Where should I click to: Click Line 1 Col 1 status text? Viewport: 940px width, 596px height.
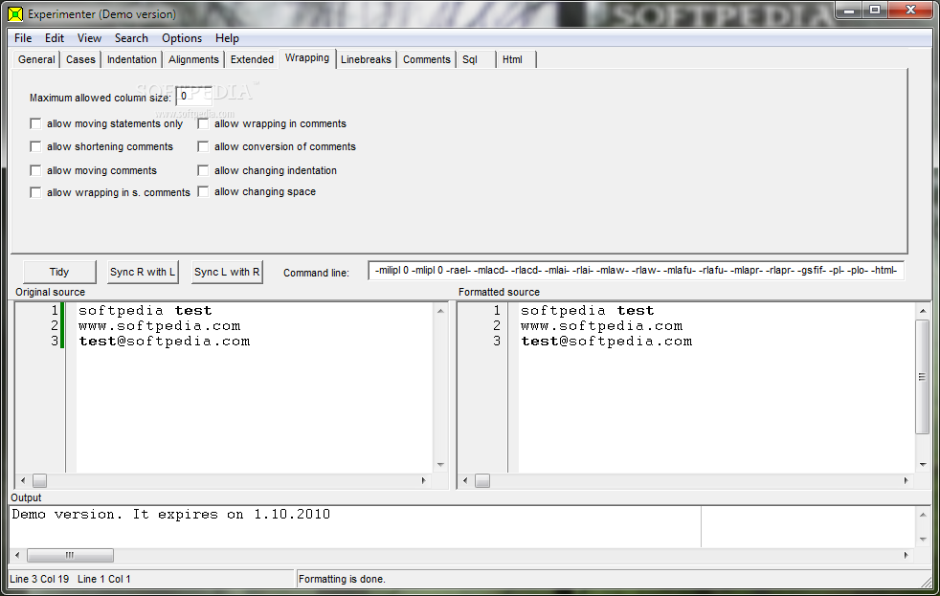[103, 579]
